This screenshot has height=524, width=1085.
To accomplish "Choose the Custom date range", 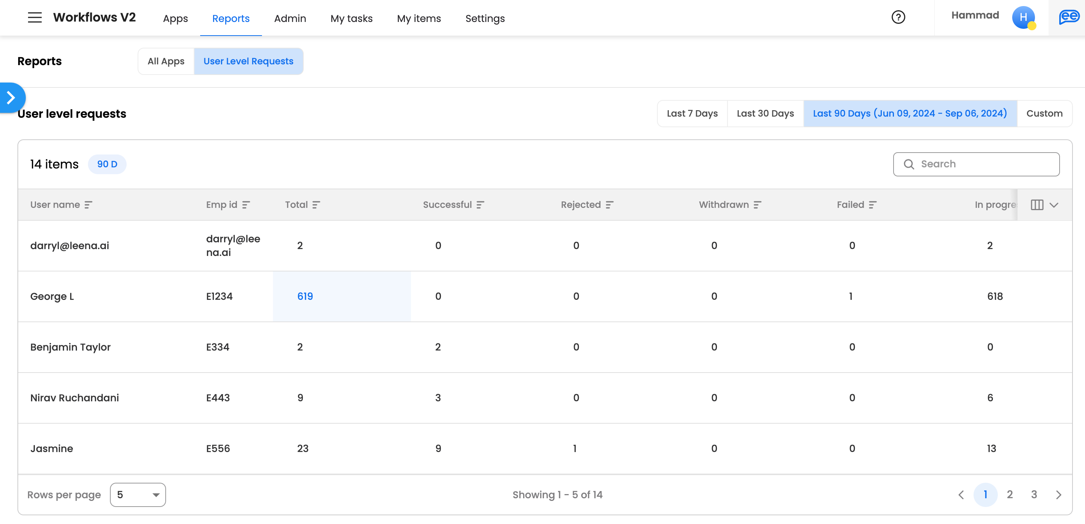I will tap(1044, 114).
